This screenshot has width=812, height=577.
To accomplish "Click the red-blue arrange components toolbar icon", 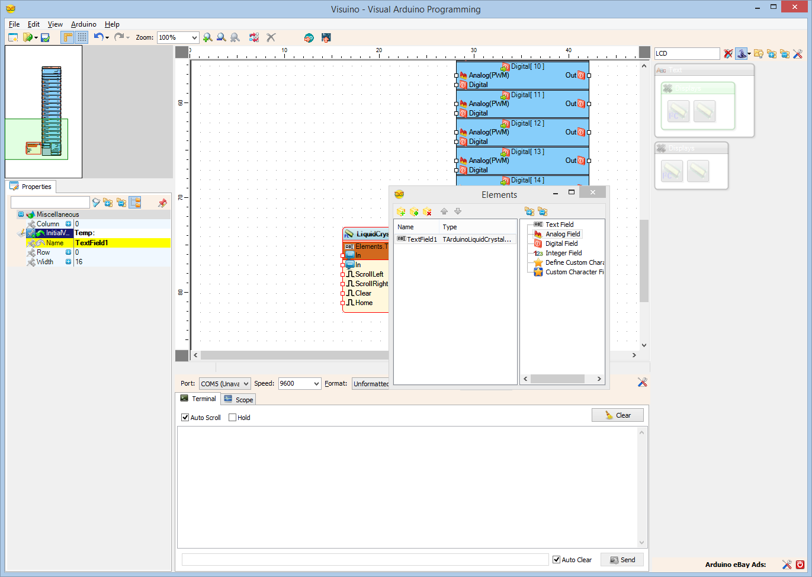I will pos(254,37).
